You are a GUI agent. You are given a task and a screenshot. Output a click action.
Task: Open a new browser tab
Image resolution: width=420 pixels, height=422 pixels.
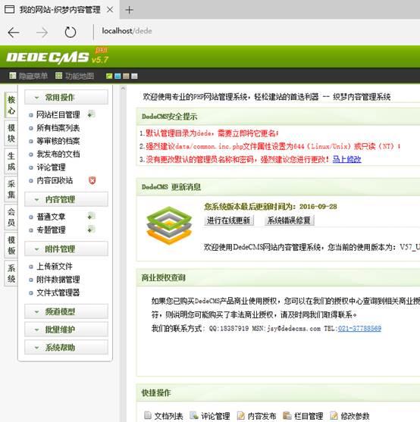pos(129,10)
